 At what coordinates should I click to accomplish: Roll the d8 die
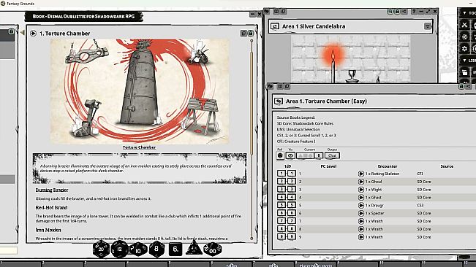pos(156,249)
